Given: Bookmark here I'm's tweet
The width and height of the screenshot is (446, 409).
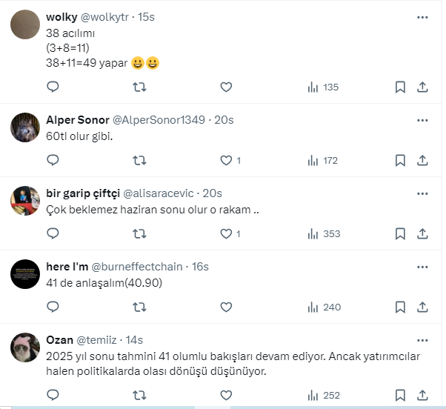Looking at the screenshot, I should pyautogui.click(x=400, y=307).
